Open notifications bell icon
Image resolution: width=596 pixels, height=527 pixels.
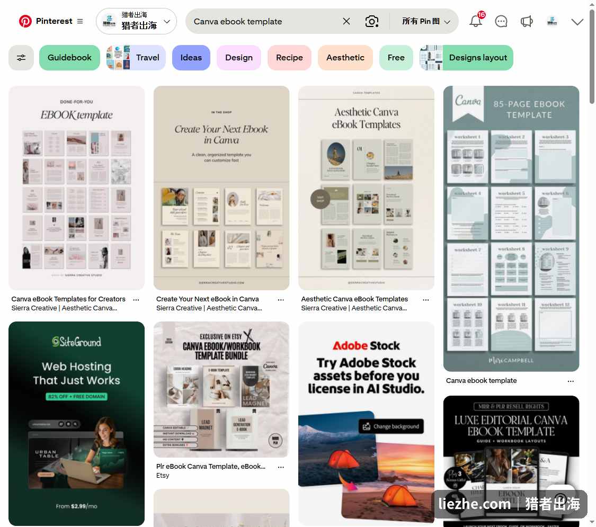476,21
